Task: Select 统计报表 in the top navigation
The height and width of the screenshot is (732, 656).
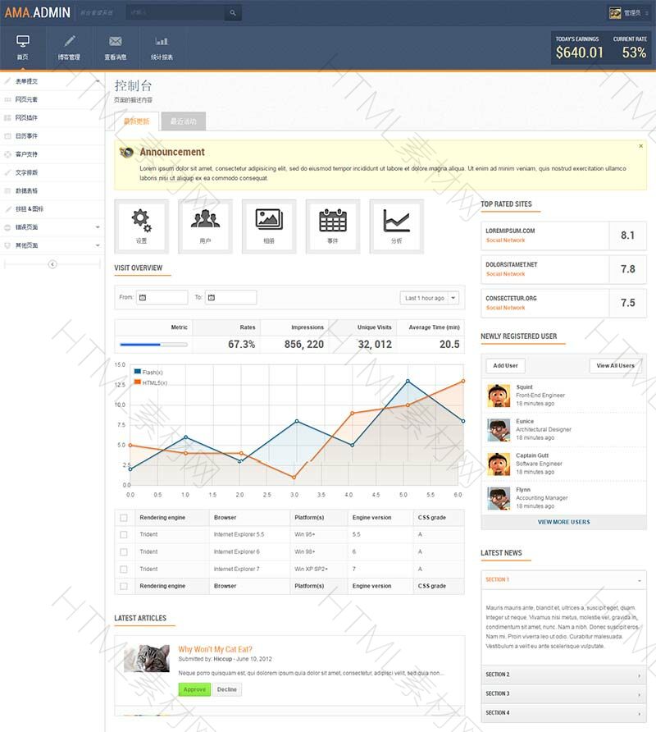Action: click(x=162, y=48)
